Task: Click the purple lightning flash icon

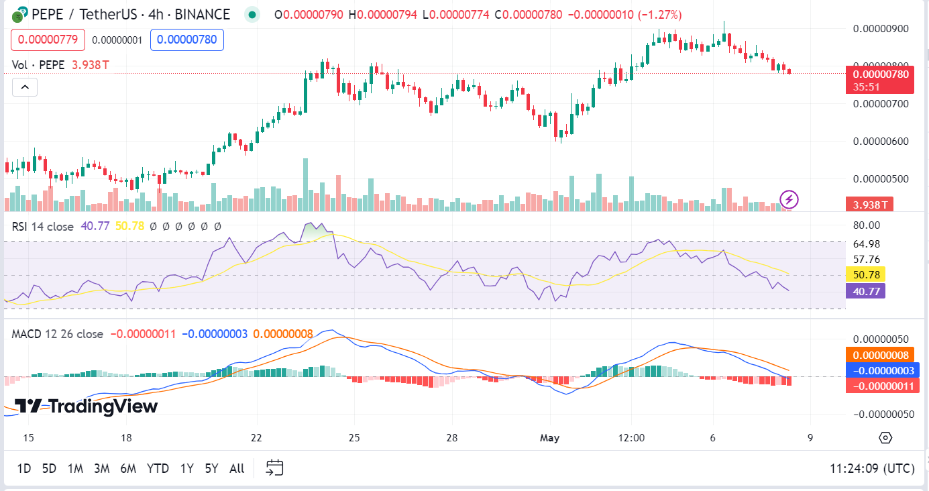Action: pyautogui.click(x=789, y=199)
